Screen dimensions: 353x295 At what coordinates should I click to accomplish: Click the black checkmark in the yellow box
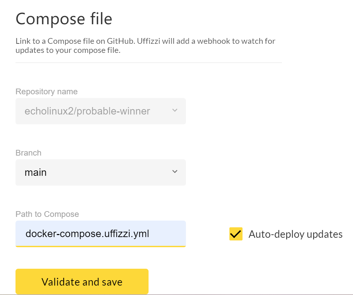[x=236, y=234]
